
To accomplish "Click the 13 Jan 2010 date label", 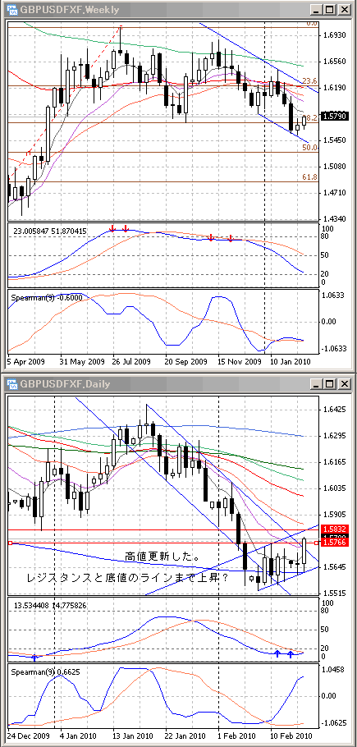I will pyautogui.click(x=133, y=736).
